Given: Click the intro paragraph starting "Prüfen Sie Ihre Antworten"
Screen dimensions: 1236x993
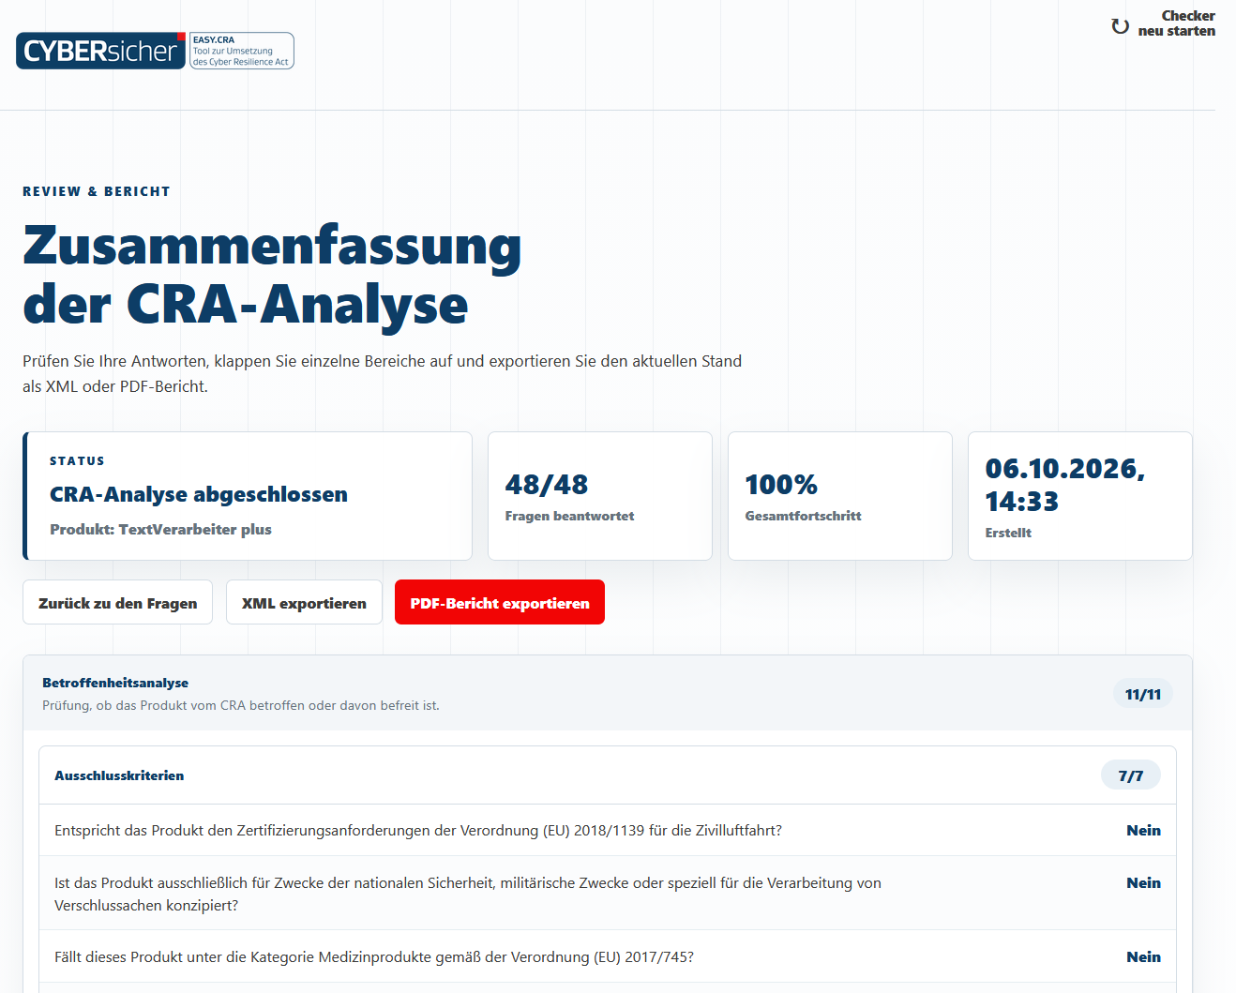Looking at the screenshot, I should coord(382,373).
